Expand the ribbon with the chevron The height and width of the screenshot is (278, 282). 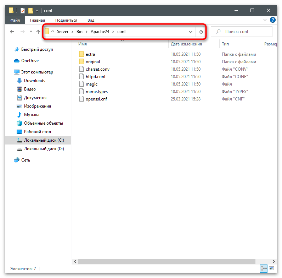265,20
